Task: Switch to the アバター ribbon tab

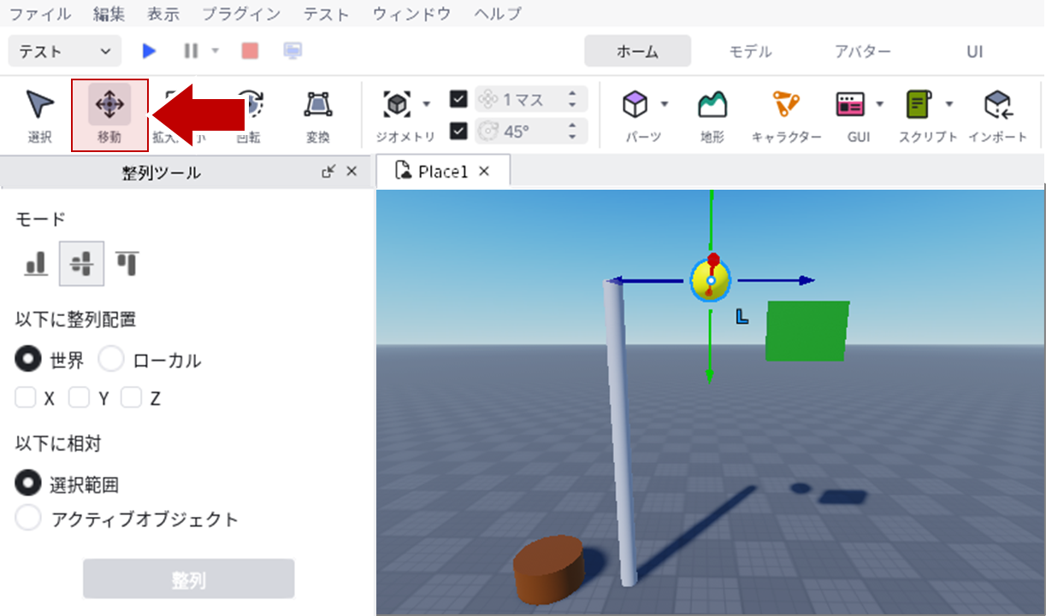Action: tap(862, 51)
